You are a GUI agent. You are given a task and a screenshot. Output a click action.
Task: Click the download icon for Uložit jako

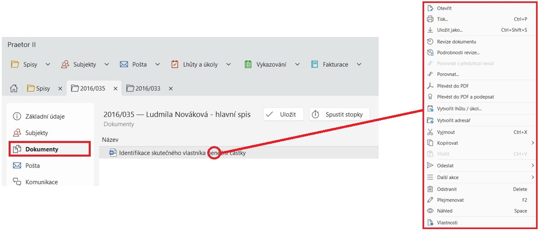(x=430, y=30)
